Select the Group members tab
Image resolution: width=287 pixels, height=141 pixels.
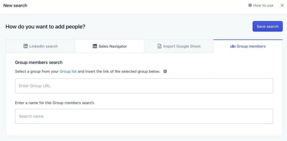pyautogui.click(x=248, y=46)
